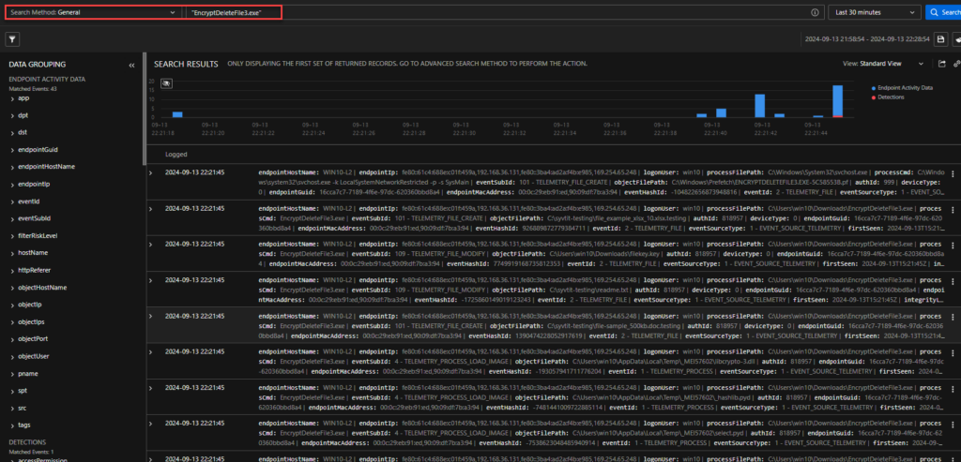Expand the libcrypto-3.dll log row
The height and width of the screenshot is (462, 961).
[151, 351]
